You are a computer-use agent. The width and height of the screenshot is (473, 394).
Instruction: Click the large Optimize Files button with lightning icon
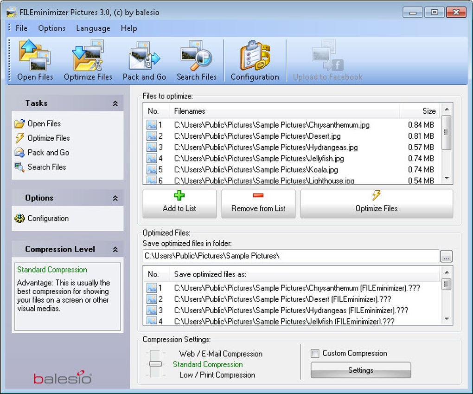pos(377,203)
